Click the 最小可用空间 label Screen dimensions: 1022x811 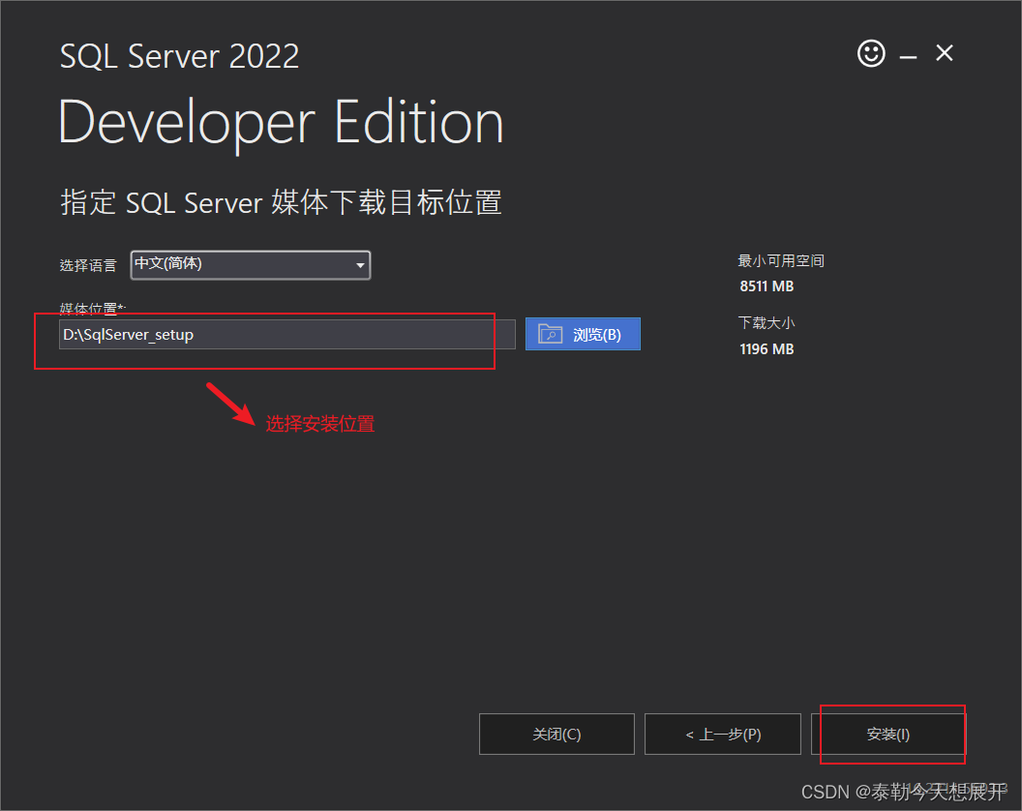tap(781, 260)
